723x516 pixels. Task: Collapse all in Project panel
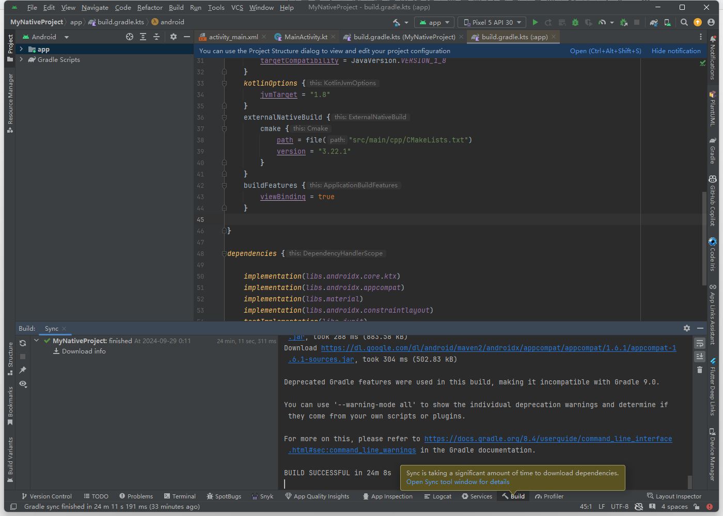click(156, 37)
